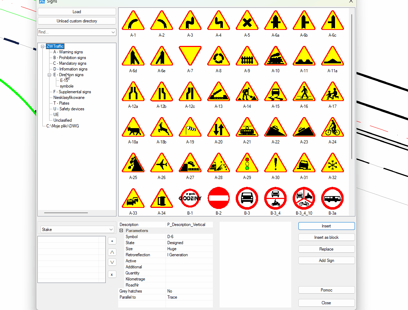Select the A-32 snowflake ice sign
Viewport: 408px width, 310px height.
pyautogui.click(x=333, y=163)
